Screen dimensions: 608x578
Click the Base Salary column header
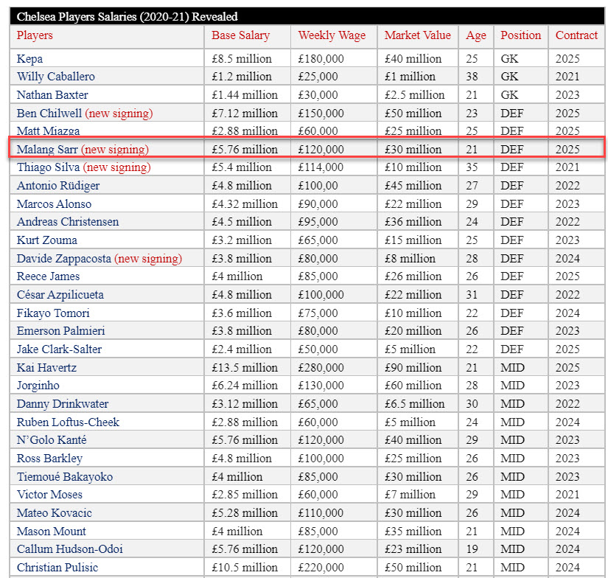tap(240, 35)
